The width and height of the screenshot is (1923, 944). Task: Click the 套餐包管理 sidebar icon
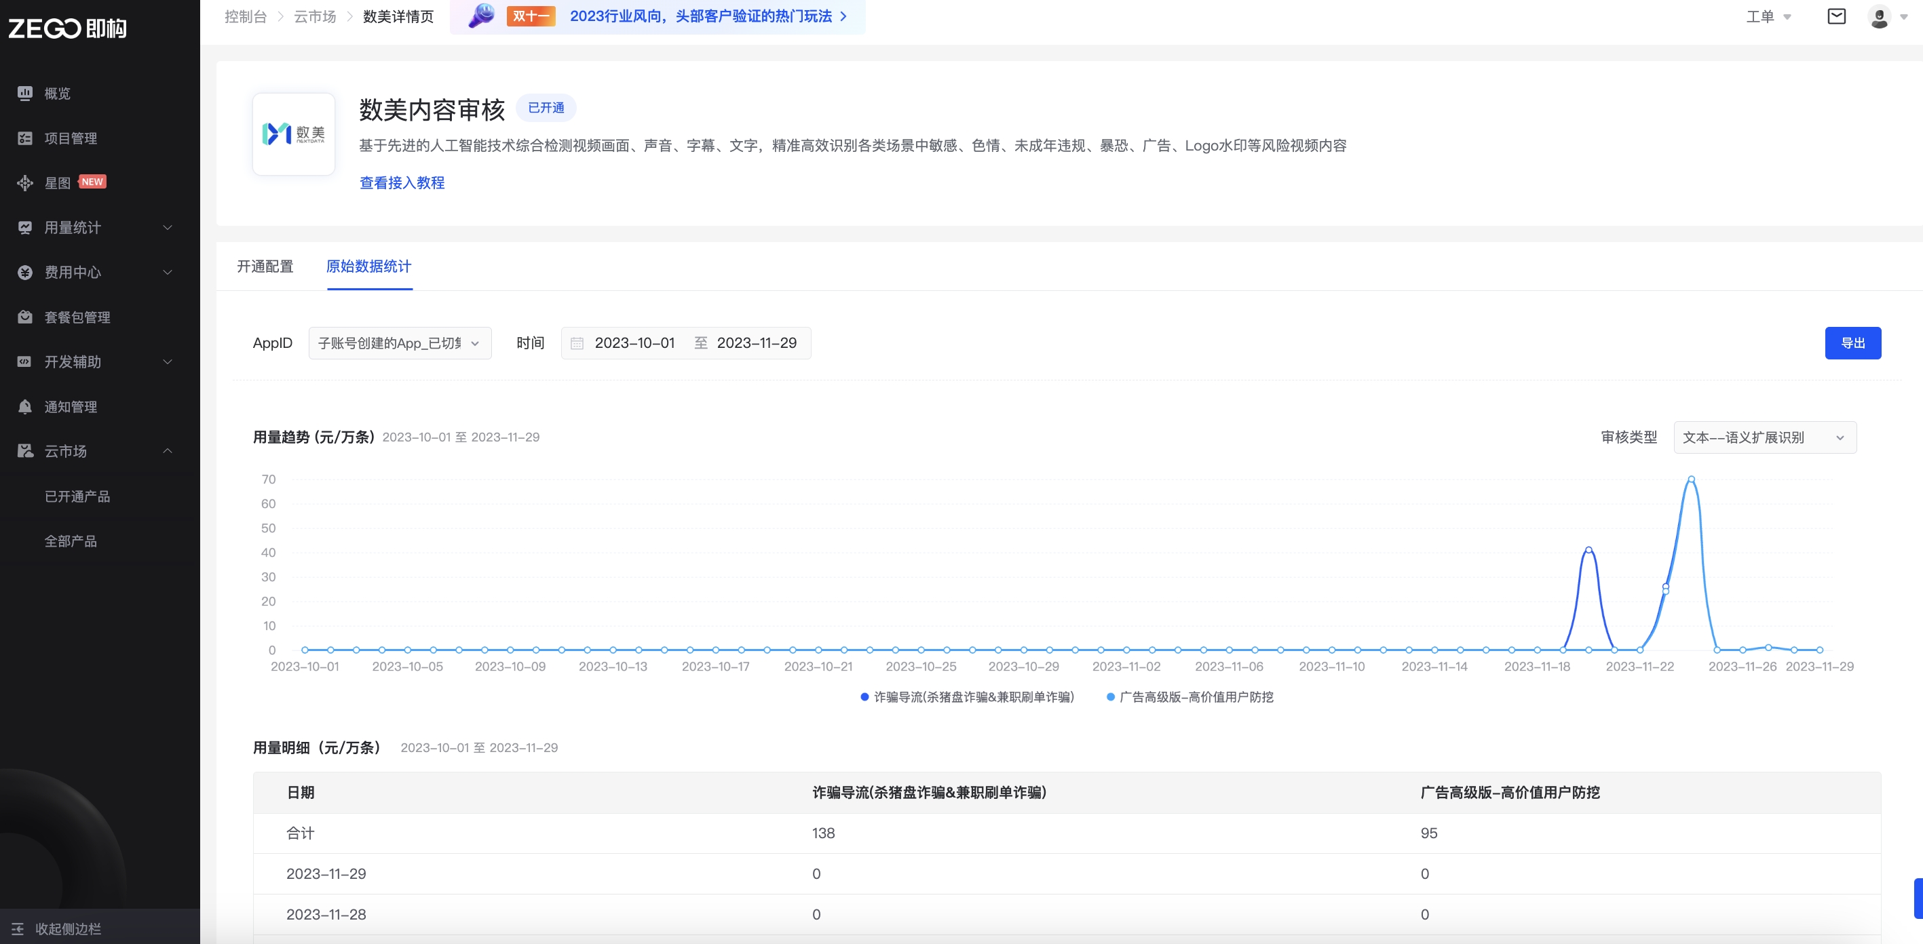pyautogui.click(x=24, y=317)
